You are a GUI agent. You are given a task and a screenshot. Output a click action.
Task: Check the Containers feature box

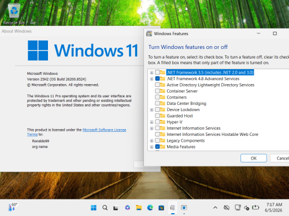coord(157,97)
